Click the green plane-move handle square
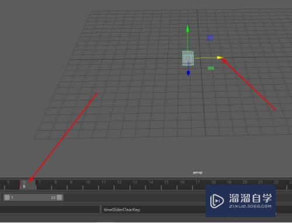Image resolution: width=292 pixels, height=223 pixels. coord(211,68)
